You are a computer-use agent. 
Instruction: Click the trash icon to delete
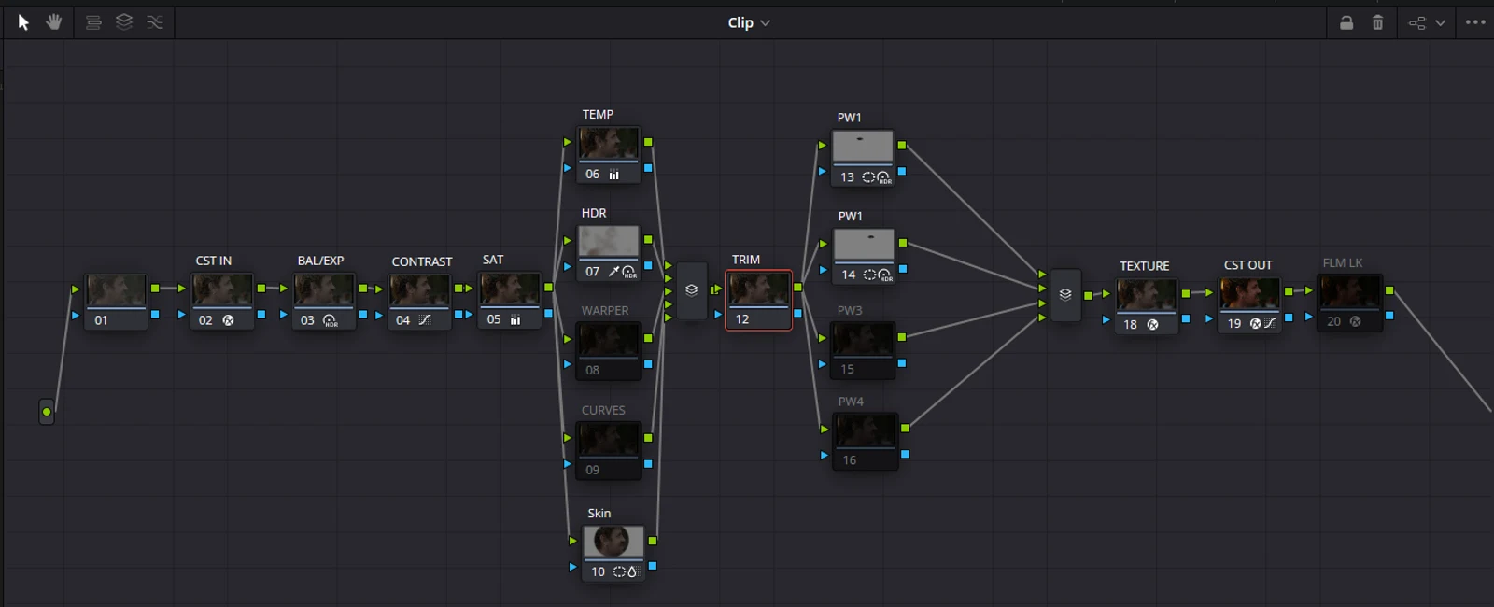click(x=1377, y=22)
